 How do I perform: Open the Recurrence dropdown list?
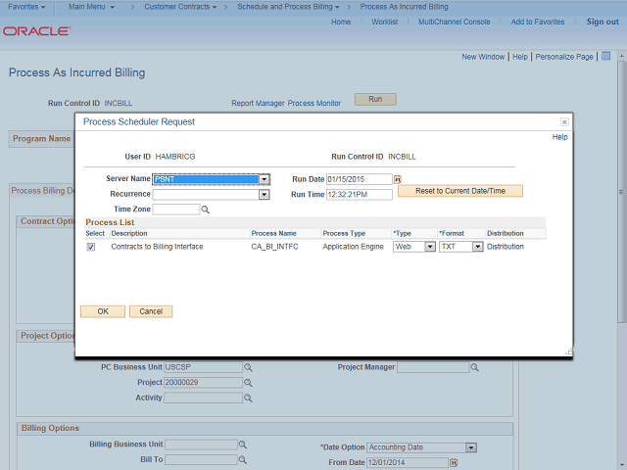point(264,195)
